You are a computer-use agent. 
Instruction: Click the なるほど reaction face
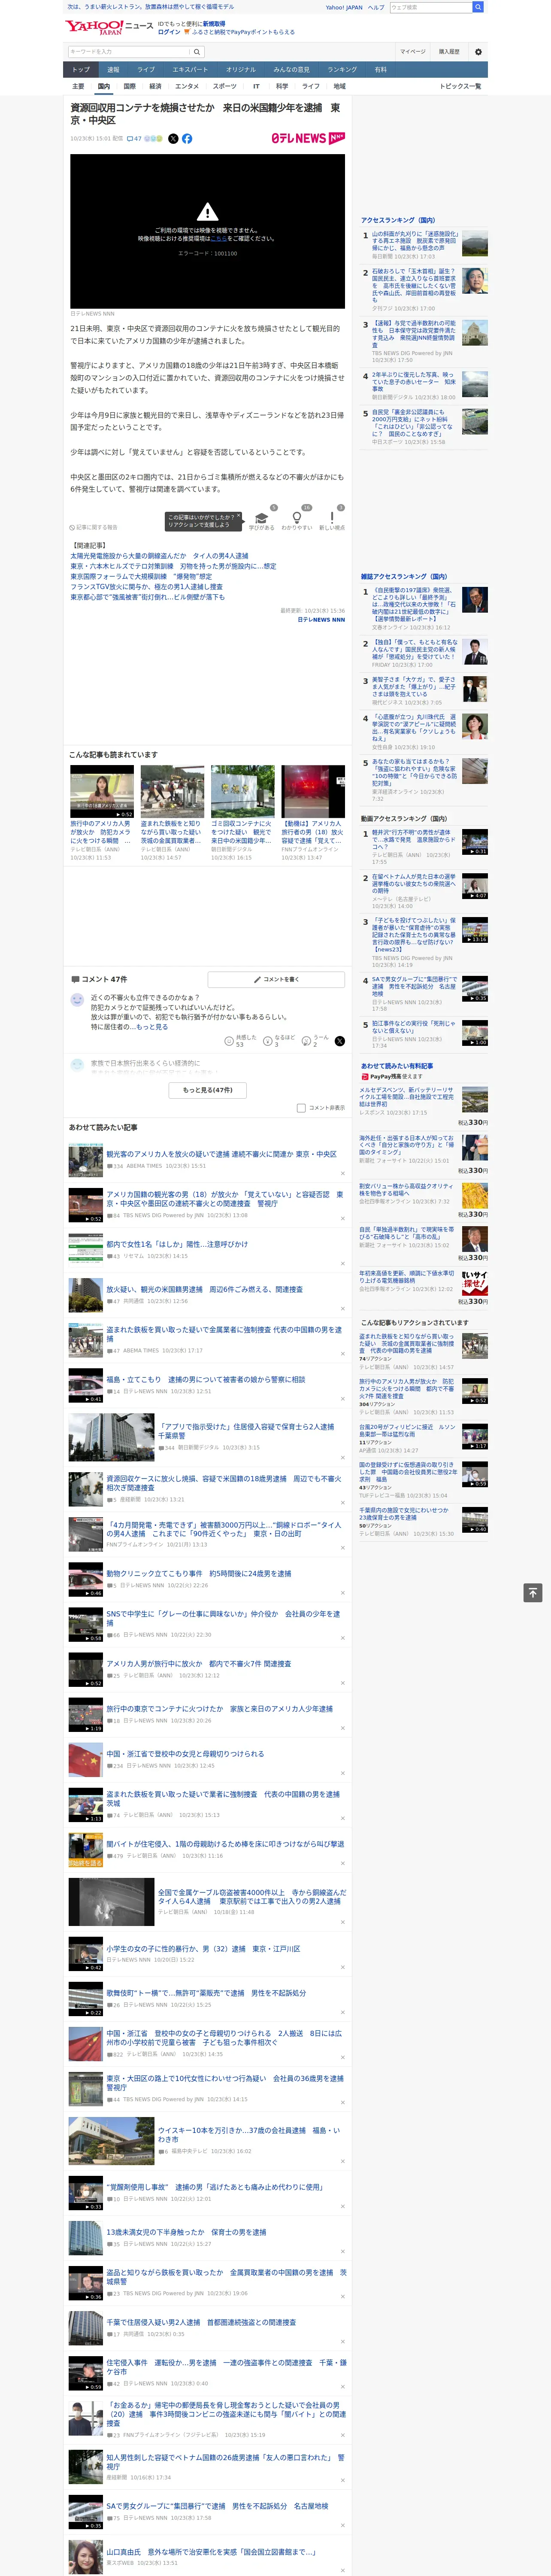[269, 1041]
